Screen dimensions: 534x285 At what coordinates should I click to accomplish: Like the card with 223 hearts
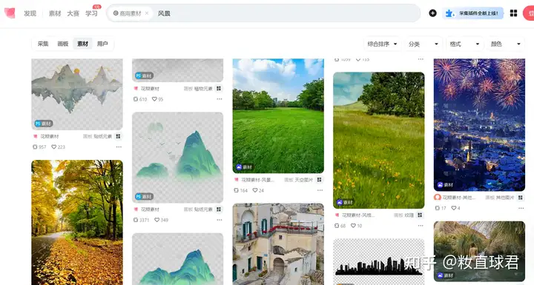tap(54, 147)
